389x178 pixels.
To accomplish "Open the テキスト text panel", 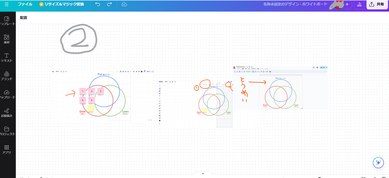I will coord(6,58).
